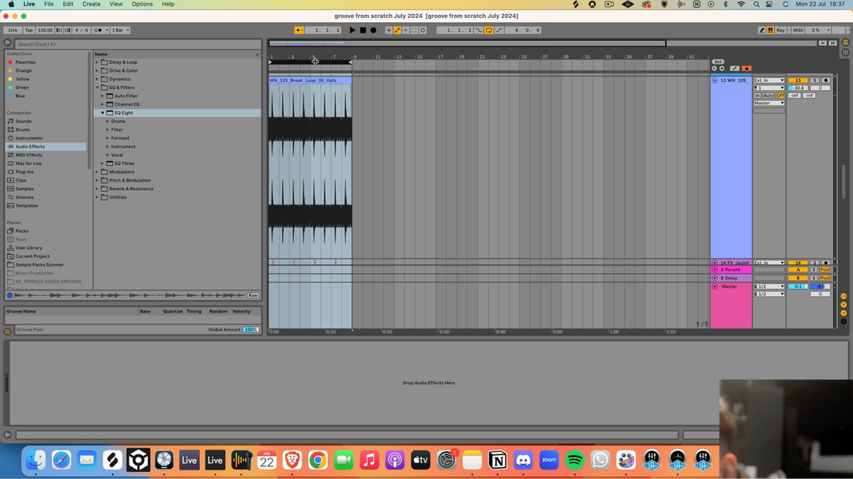
Task: Open Spotify from the Dock
Action: pyautogui.click(x=574, y=460)
